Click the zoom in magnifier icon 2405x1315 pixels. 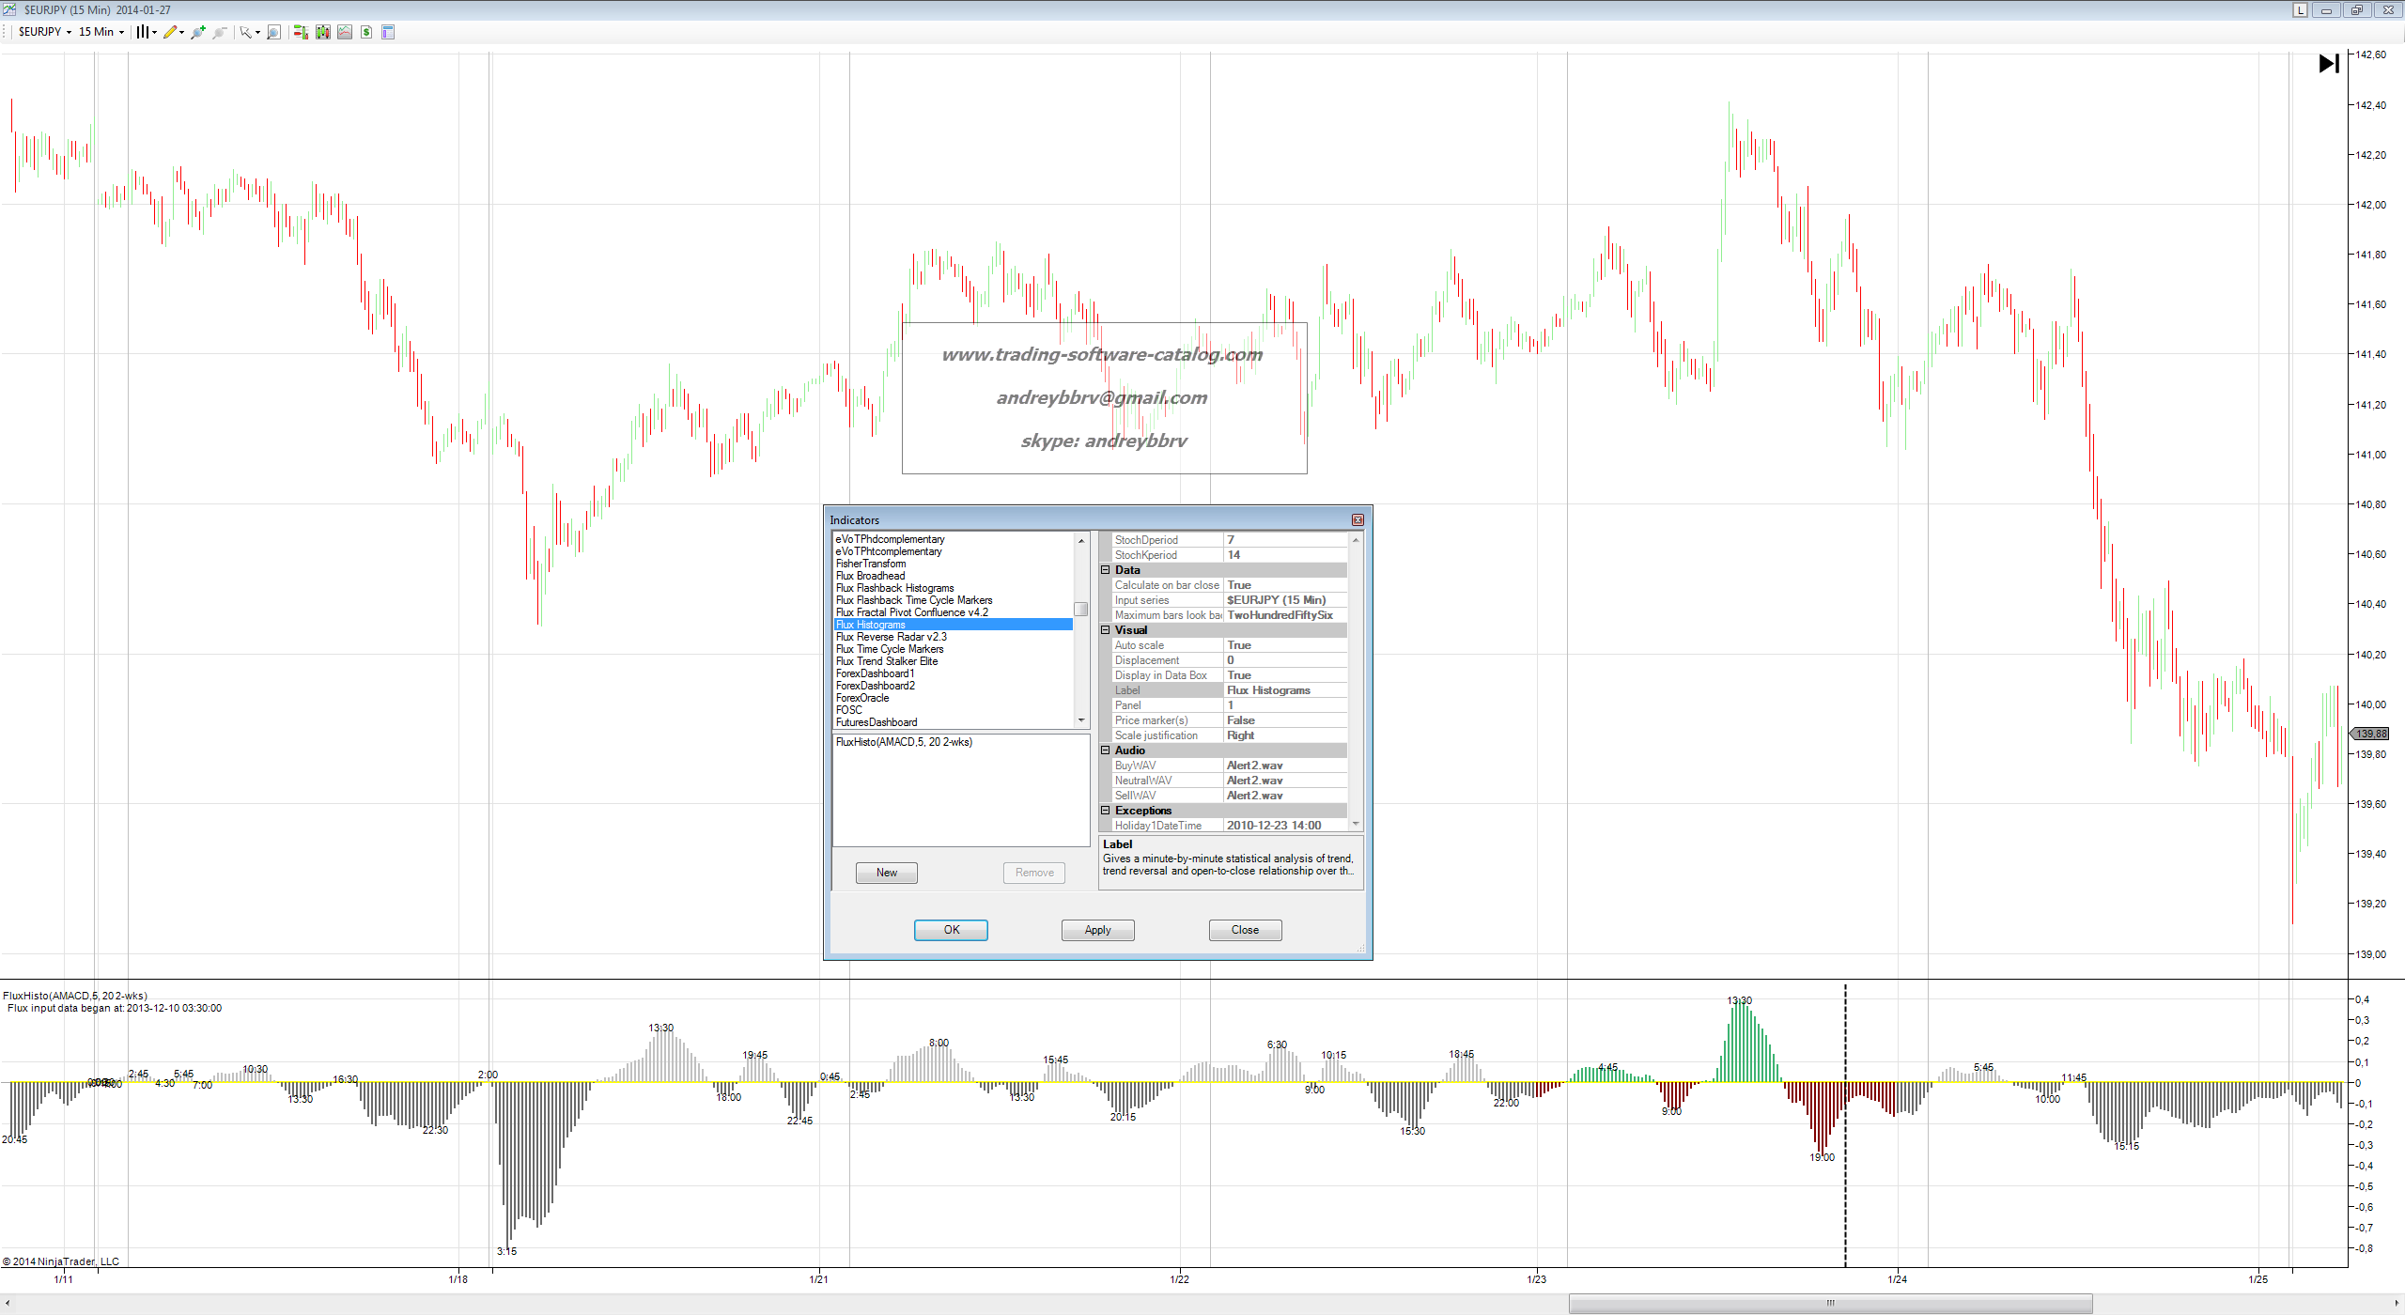[197, 32]
